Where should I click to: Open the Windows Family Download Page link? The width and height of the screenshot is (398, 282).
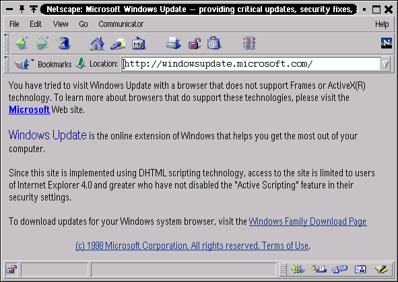pos(308,221)
